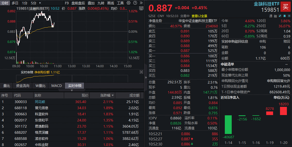Toggle the 叠加 overlay option
Viewport: 292px width, 147px height.
pyautogui.click(x=91, y=3)
